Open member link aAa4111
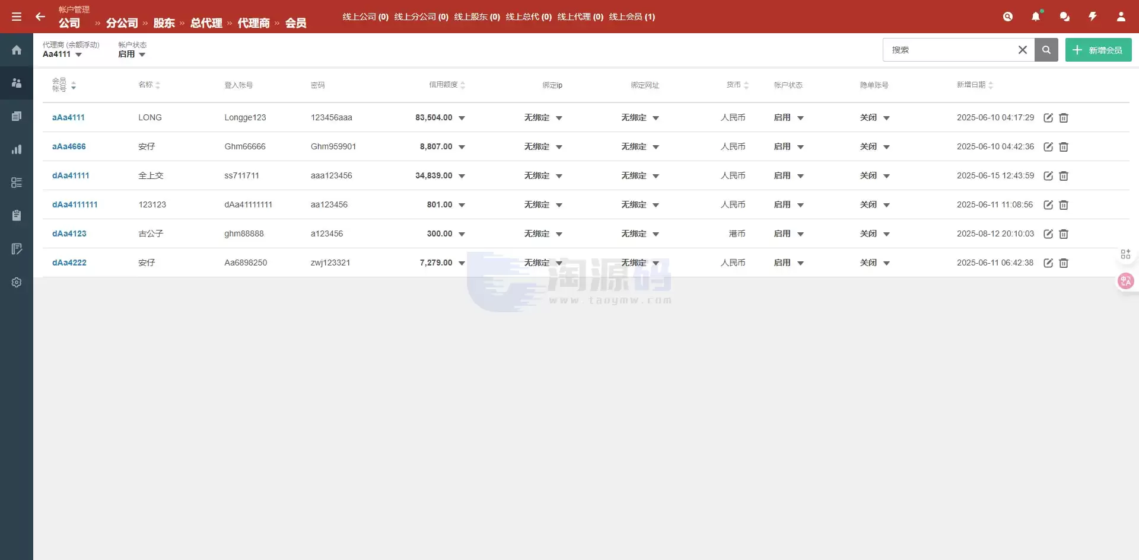Viewport: 1139px width, 560px height. click(x=68, y=117)
